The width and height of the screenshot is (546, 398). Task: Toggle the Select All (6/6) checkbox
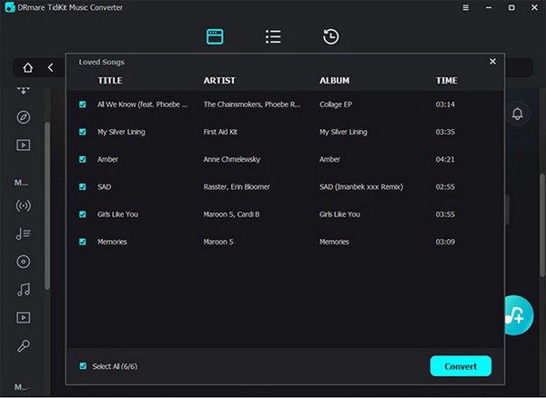(x=83, y=366)
